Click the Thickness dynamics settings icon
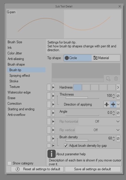Screen dimensions: 126x180 click(x=118, y=96)
